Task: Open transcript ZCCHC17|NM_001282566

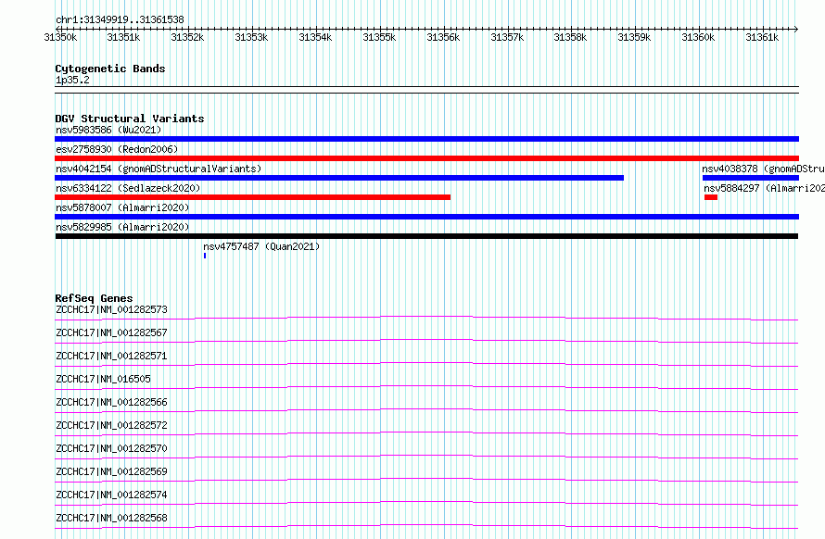Action: point(111,402)
